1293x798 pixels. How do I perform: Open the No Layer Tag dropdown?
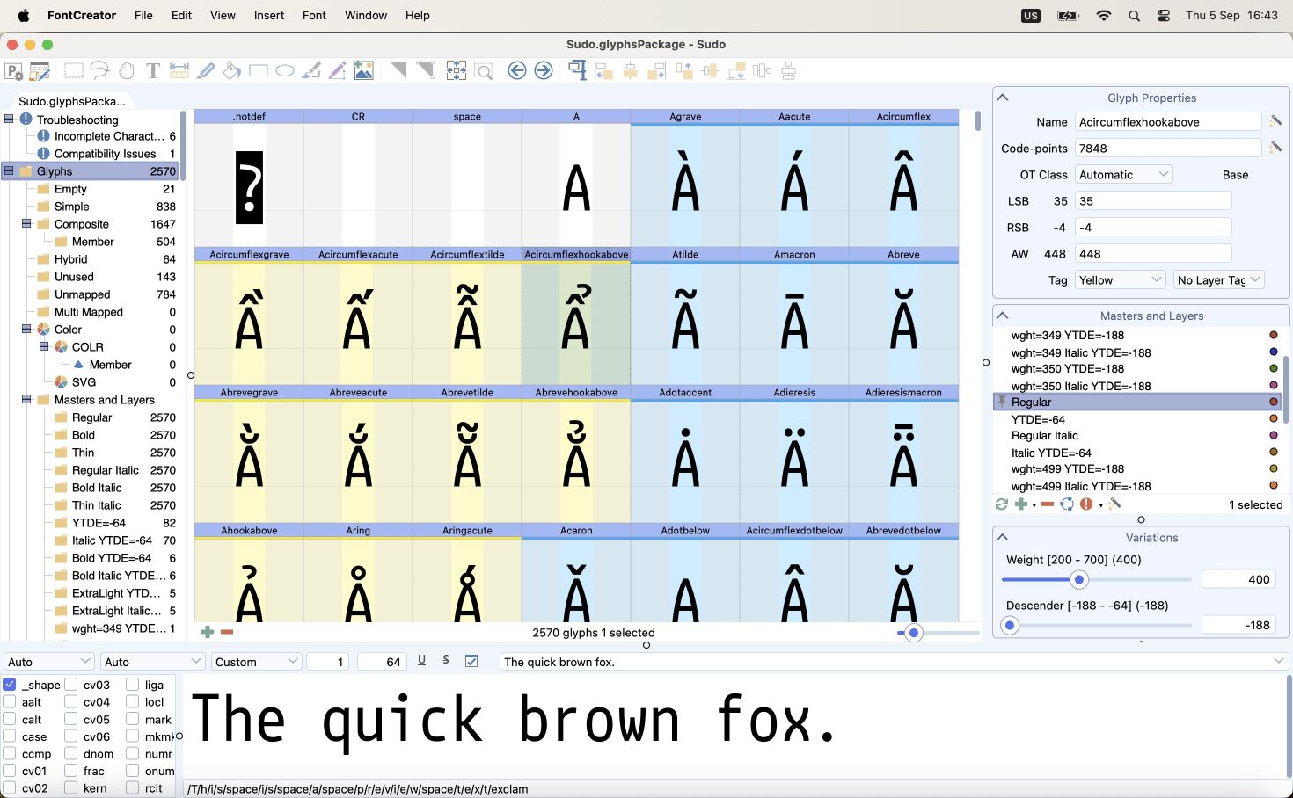1218,279
